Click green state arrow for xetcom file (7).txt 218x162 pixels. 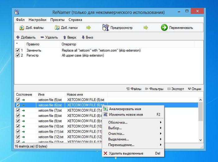(23, 110)
